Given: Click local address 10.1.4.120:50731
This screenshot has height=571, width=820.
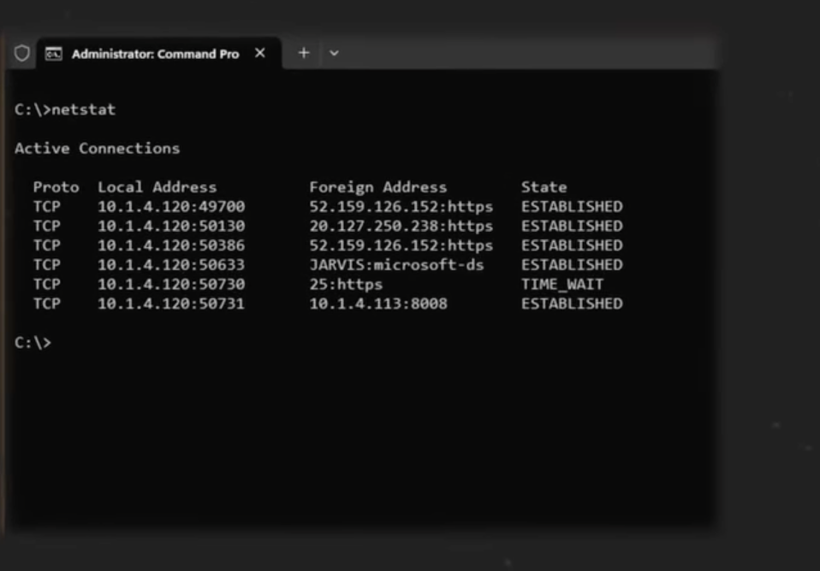Looking at the screenshot, I should pyautogui.click(x=171, y=303).
